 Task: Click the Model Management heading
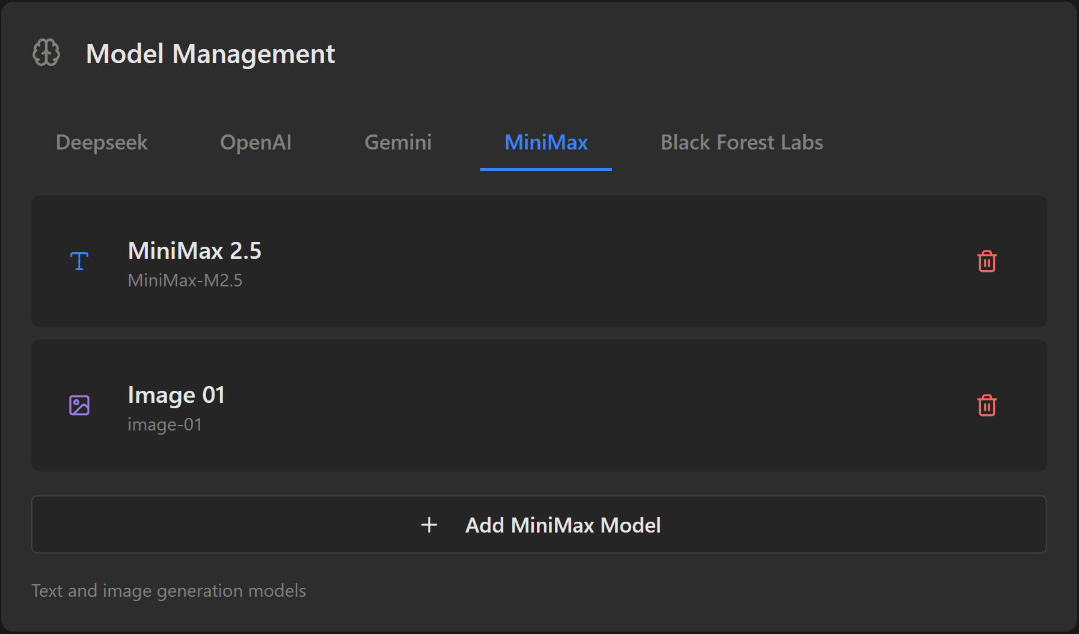(x=210, y=54)
